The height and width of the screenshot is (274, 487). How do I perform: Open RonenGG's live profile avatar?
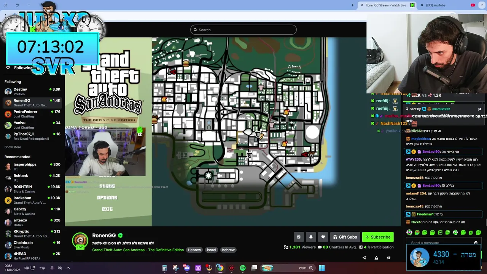pos(80,241)
